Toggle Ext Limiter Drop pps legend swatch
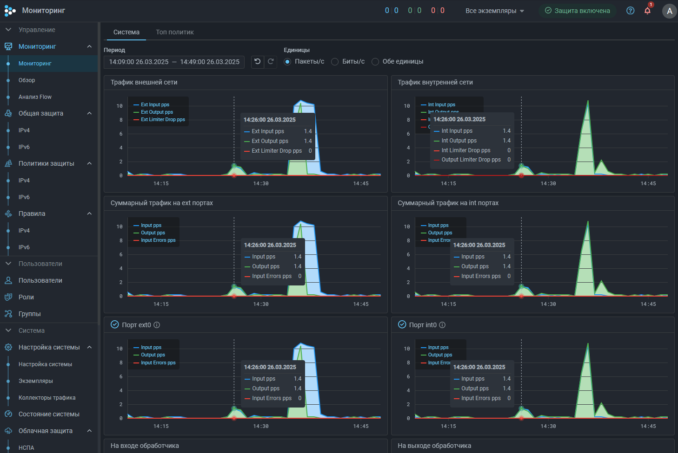 pyautogui.click(x=137, y=120)
